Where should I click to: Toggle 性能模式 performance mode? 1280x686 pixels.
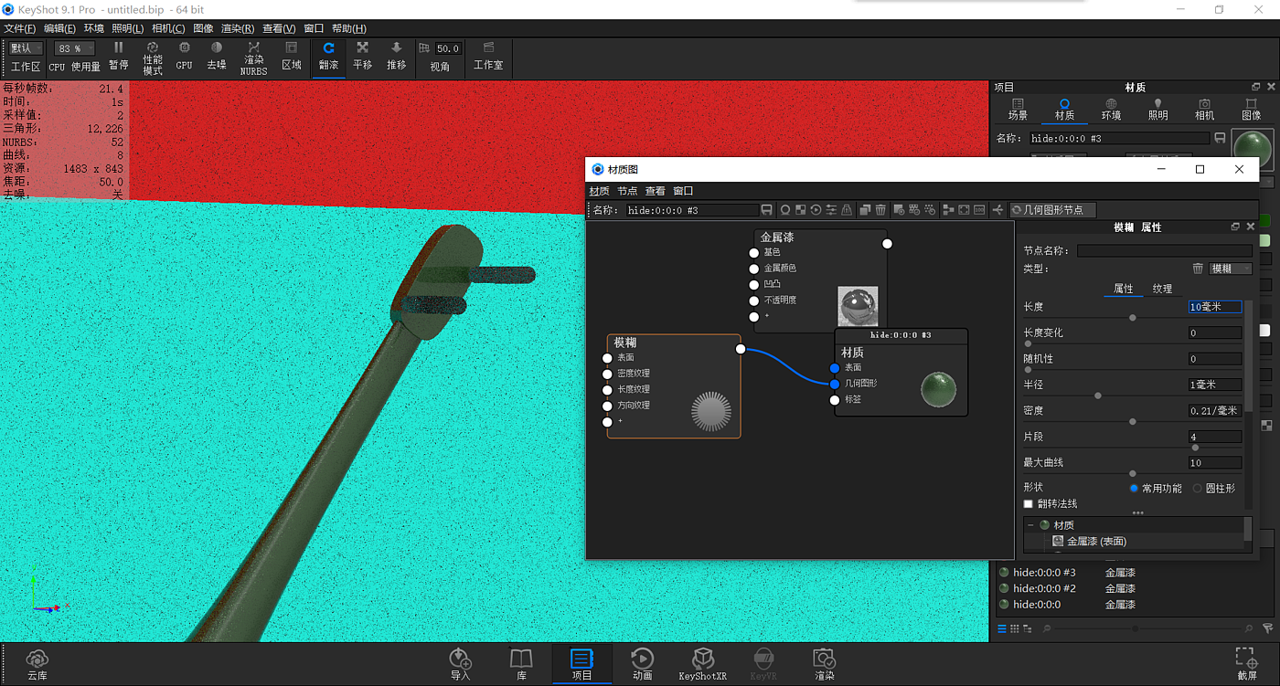coord(153,58)
